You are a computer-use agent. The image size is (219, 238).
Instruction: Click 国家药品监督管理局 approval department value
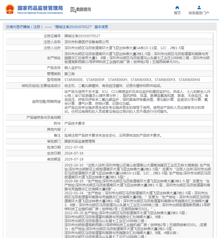coord(80,141)
